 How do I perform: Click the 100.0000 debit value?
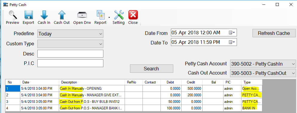tap(171, 108)
